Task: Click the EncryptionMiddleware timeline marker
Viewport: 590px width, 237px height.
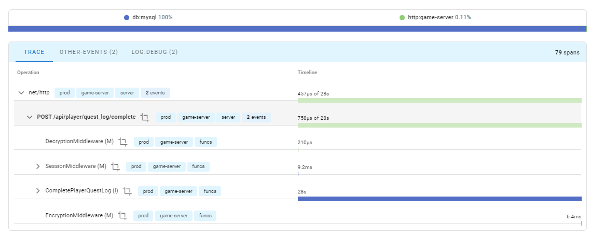Action: click(x=581, y=224)
